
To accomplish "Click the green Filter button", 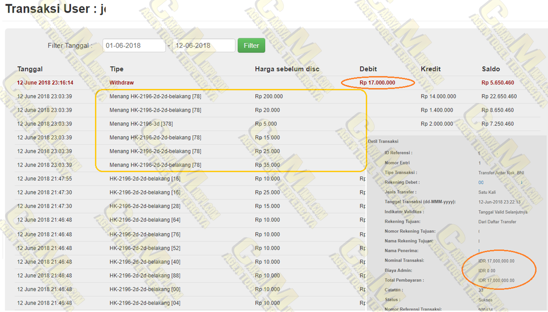I will point(251,45).
